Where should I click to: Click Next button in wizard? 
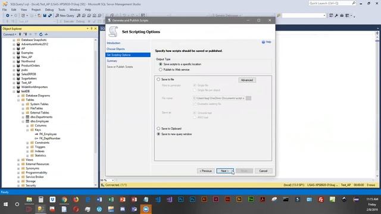[x=225, y=171]
